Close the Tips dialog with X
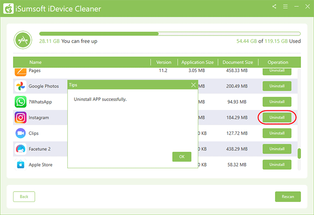The width and height of the screenshot is (314, 215). tap(193, 85)
